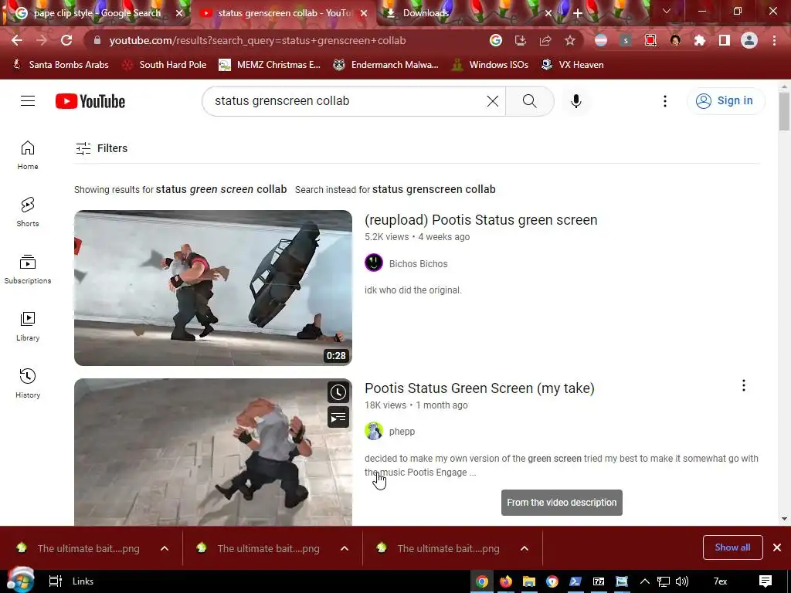Open MEMZ Christmas bookmark

[x=270, y=65]
